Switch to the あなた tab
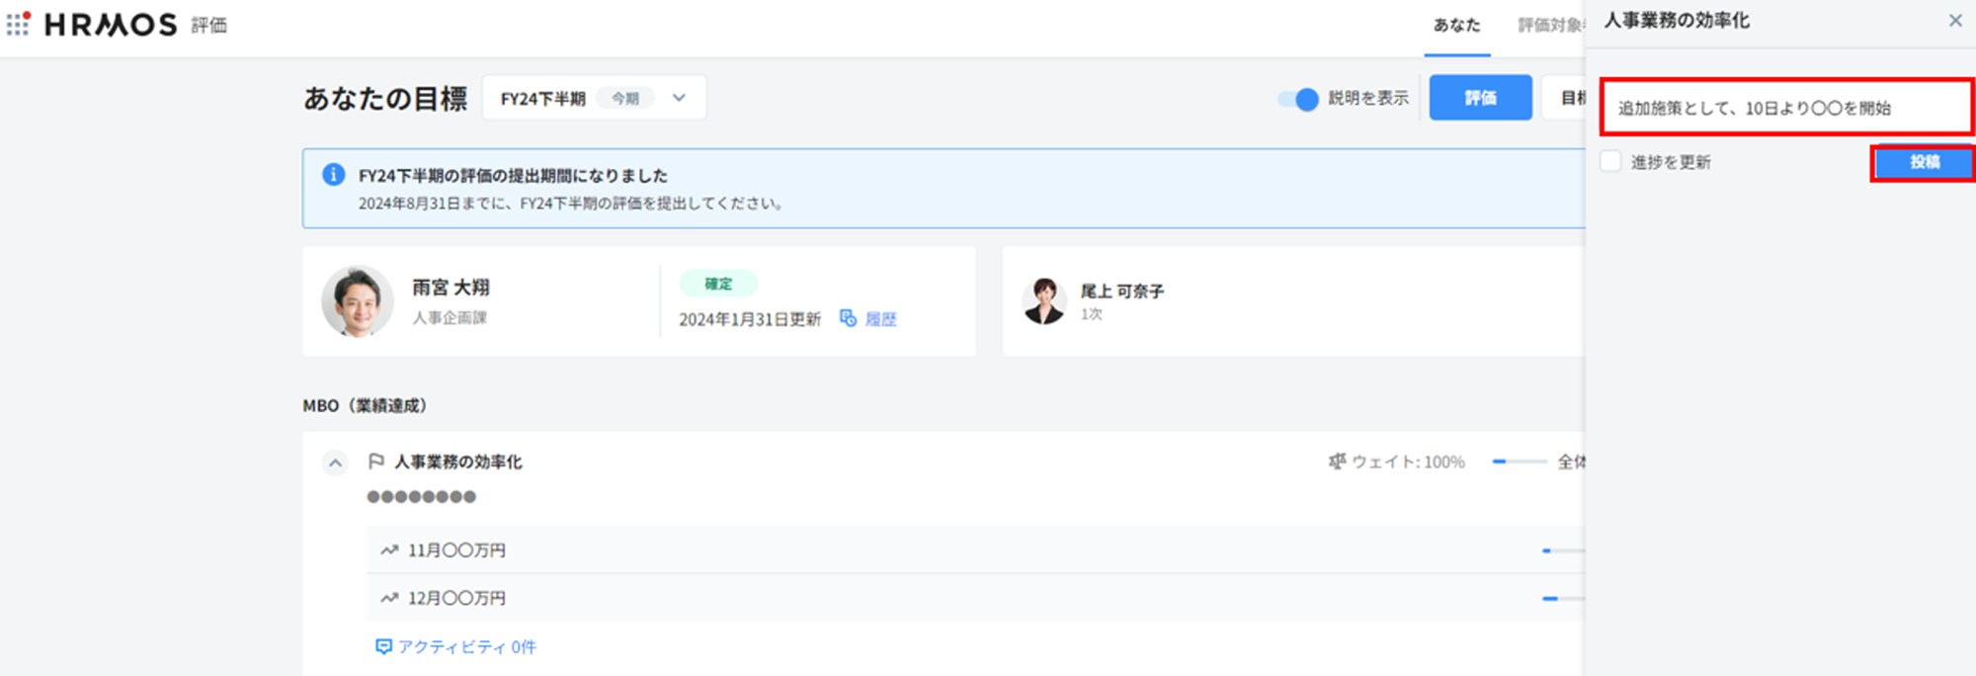Image resolution: width=1976 pixels, height=676 pixels. point(1456,26)
